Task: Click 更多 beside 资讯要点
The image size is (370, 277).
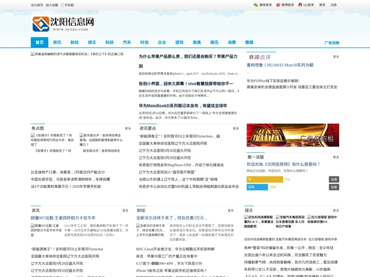Action: tap(236, 128)
